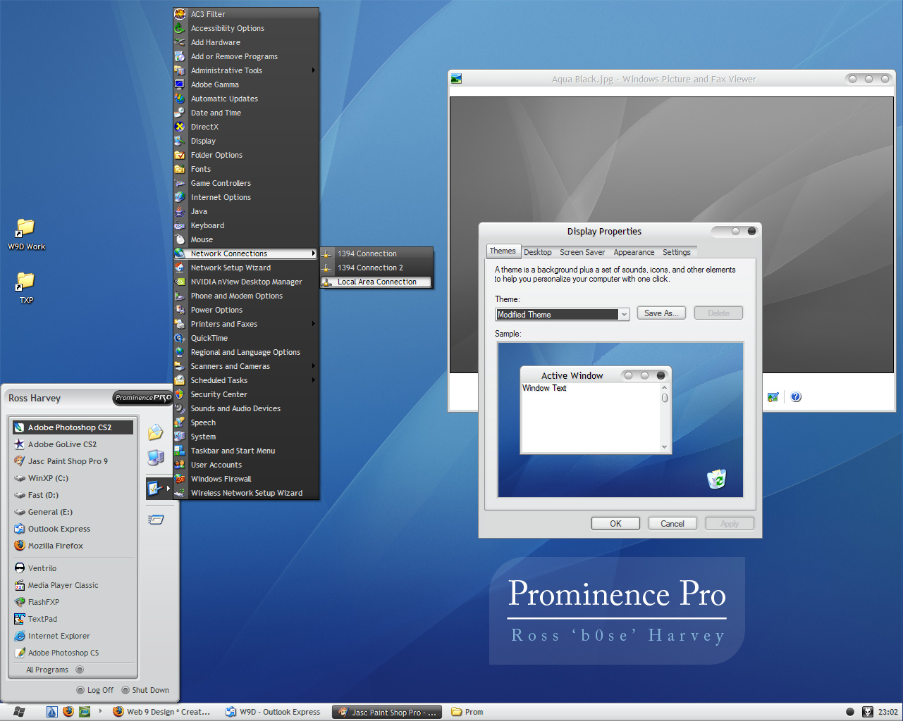Viewport: 903px width, 721px height.
Task: Open the W9D Work desktop shortcut
Action: 26,234
